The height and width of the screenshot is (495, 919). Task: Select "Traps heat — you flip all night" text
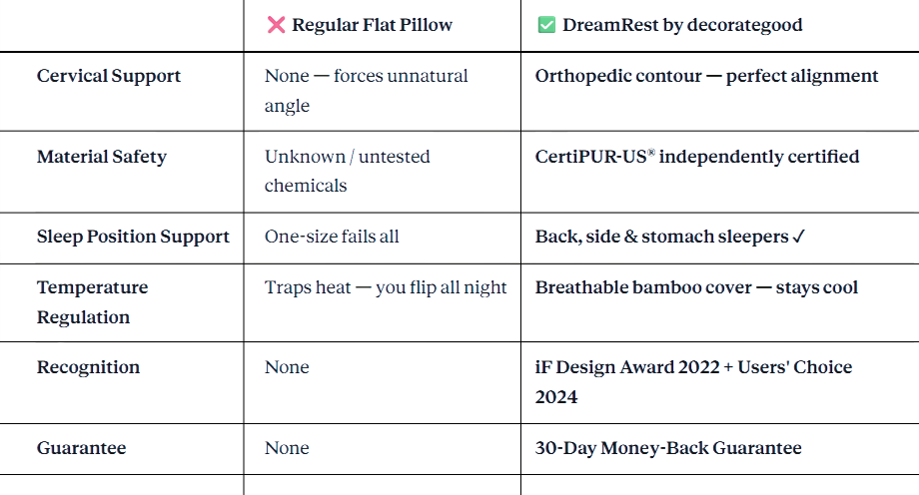coord(386,287)
